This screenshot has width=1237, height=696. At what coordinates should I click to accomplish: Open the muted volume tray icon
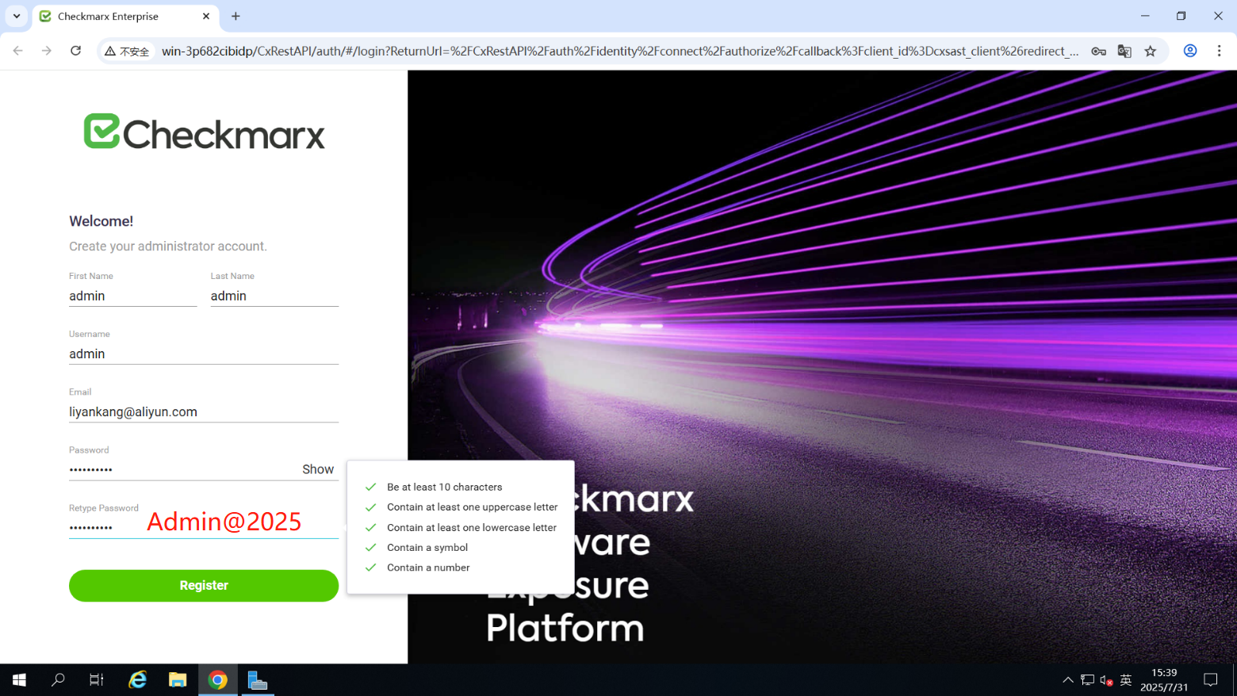click(1106, 680)
